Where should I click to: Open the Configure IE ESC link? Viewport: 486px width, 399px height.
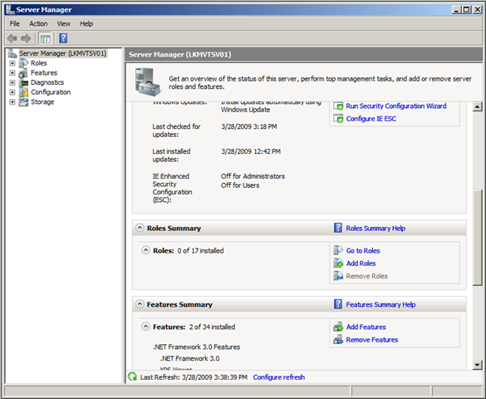(371, 119)
